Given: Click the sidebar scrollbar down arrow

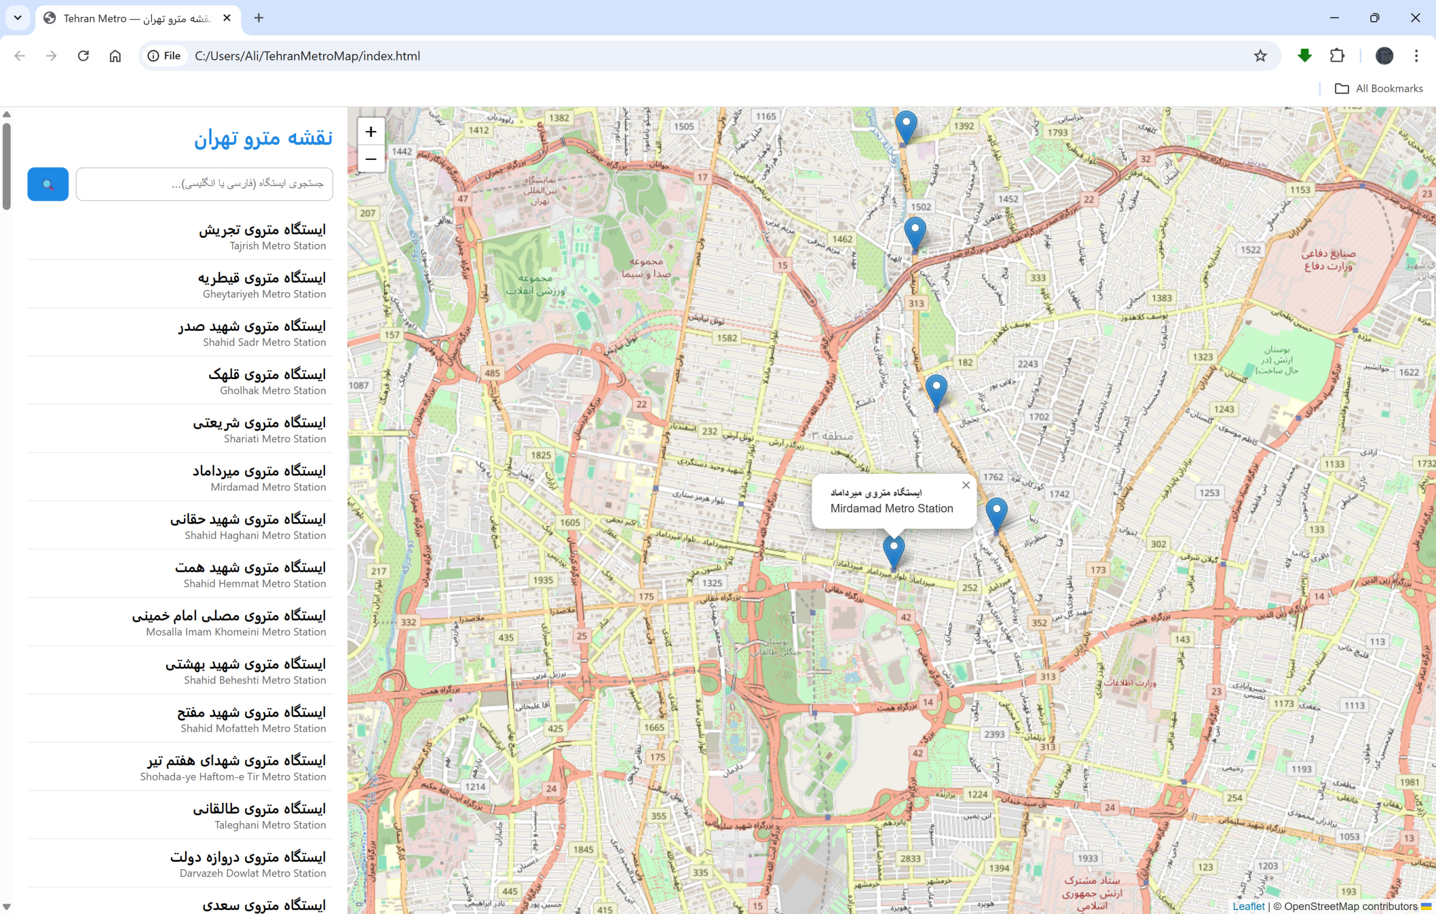Looking at the screenshot, I should 7,907.
